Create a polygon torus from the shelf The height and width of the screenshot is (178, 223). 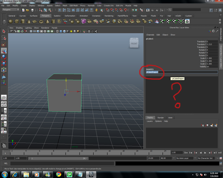41,22
